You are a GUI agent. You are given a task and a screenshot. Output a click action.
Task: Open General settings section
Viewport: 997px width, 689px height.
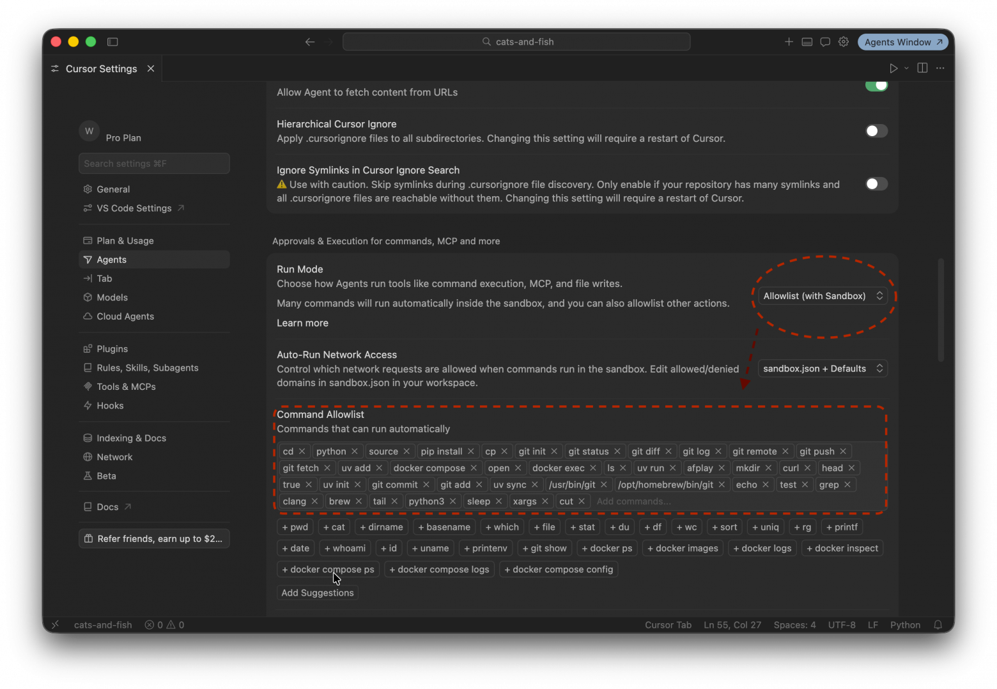[x=154, y=189]
